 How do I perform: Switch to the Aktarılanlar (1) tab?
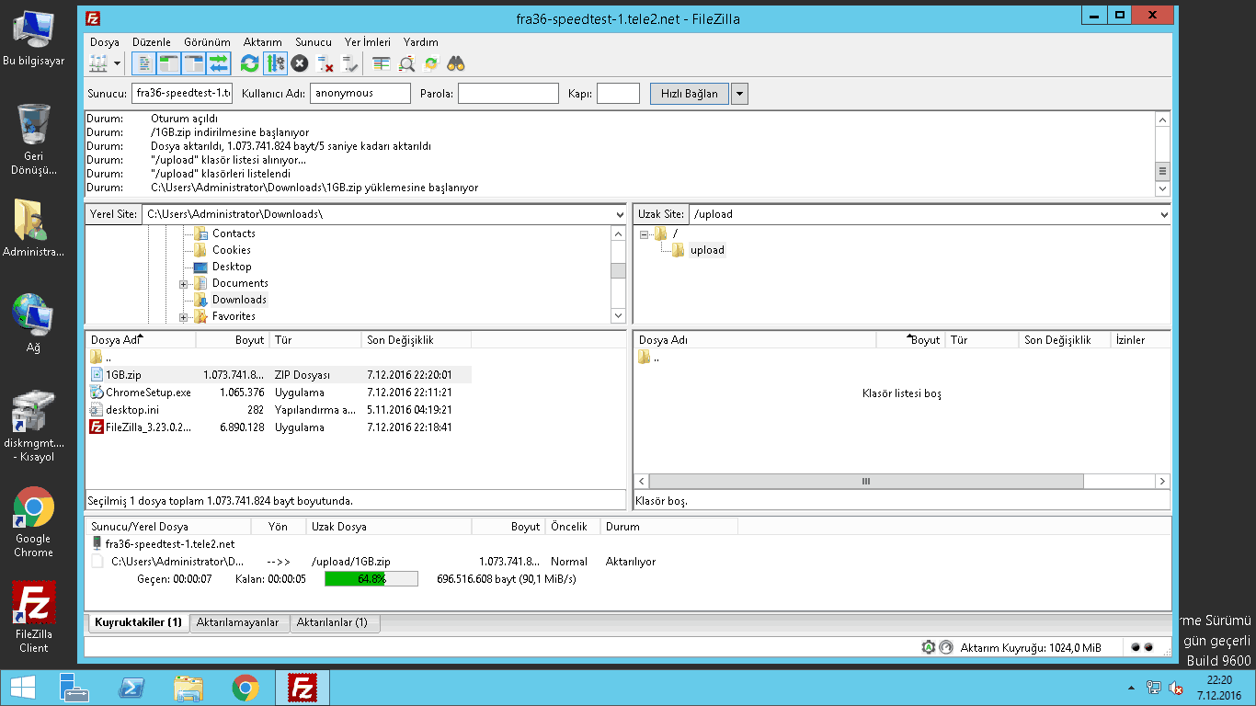[x=335, y=622]
